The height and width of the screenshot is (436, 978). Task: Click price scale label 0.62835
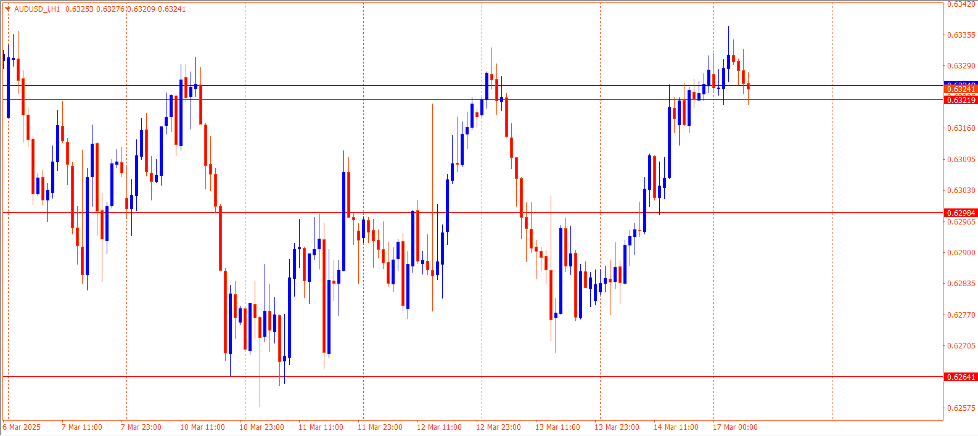[x=961, y=284]
